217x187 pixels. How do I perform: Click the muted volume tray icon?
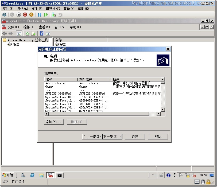pyautogui.click(x=193, y=176)
